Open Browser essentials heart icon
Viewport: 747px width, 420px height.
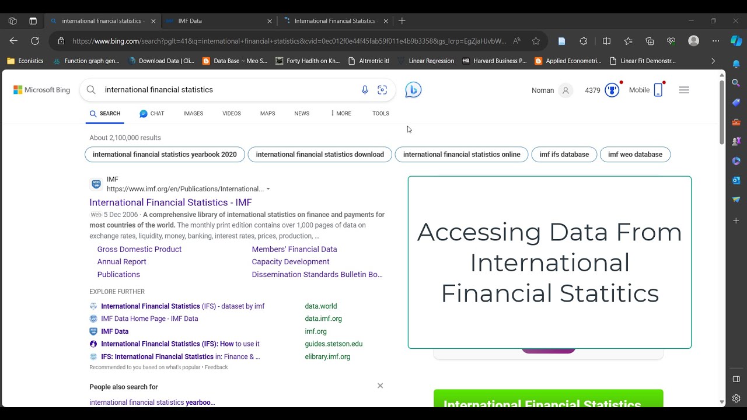(671, 41)
